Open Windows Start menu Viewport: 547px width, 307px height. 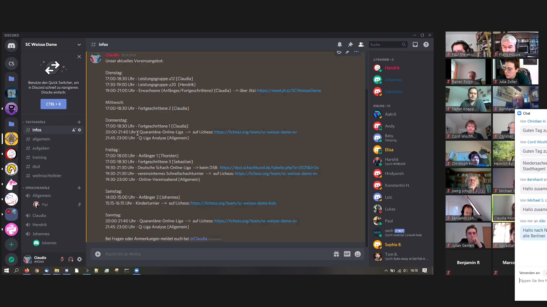(x=7, y=271)
